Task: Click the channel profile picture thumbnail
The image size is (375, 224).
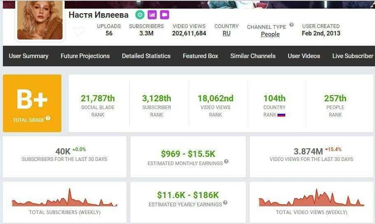Action: point(40,20)
